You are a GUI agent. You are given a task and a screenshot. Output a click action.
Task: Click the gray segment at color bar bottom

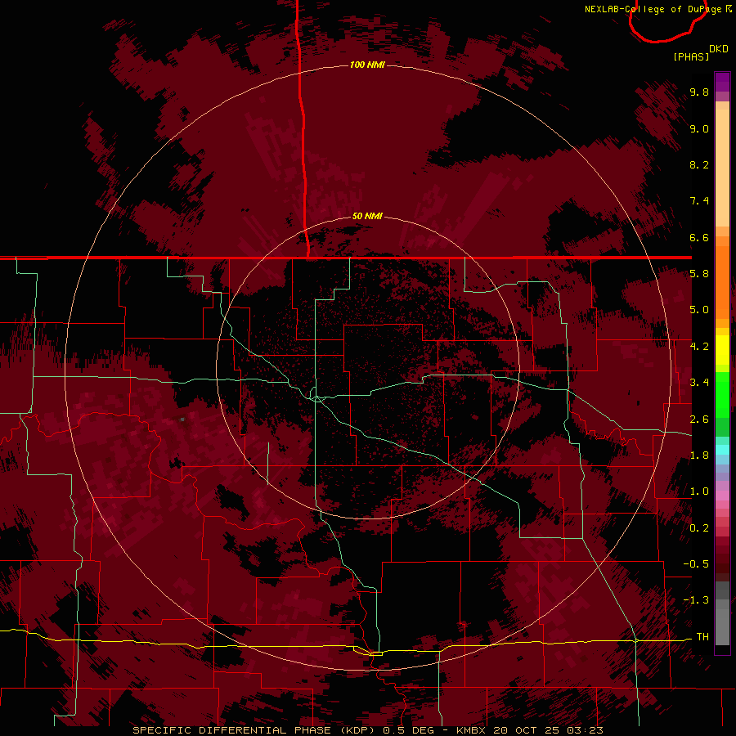click(x=722, y=624)
